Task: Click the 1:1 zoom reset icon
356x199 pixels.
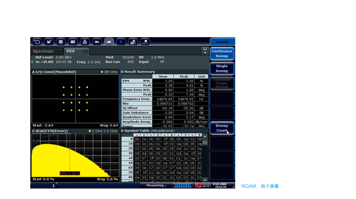Action: [145, 42]
